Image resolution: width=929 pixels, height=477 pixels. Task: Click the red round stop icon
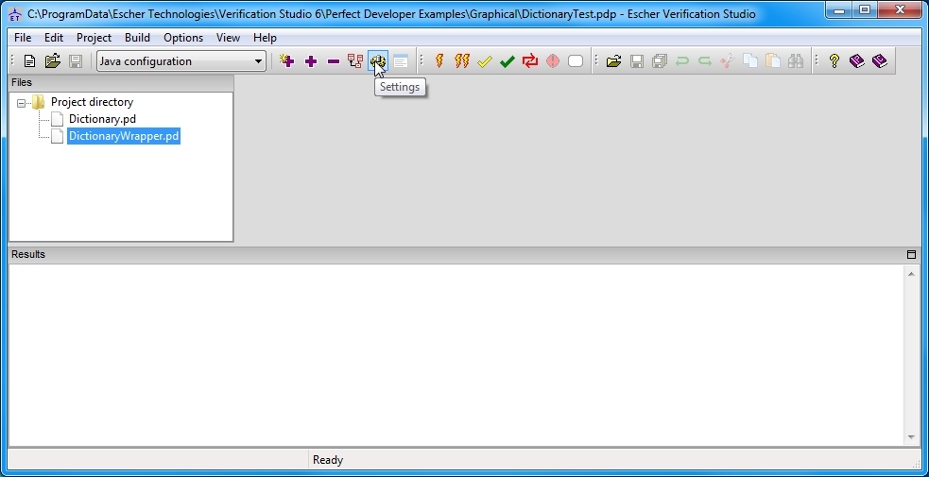click(x=552, y=61)
